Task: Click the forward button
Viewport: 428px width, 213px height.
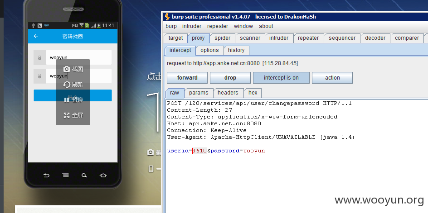Action: click(x=187, y=78)
